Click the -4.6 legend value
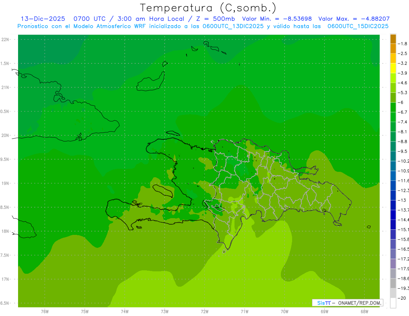409x316 pixels. pyautogui.click(x=402, y=83)
